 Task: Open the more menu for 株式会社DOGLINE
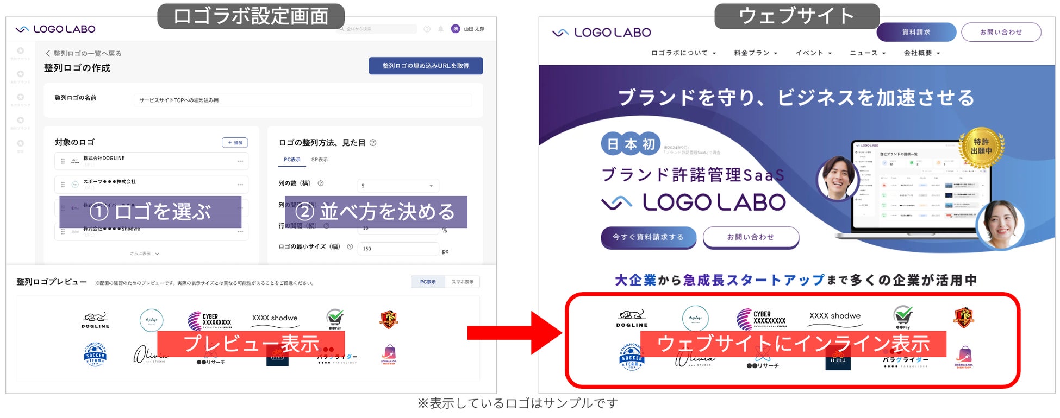pos(240,161)
